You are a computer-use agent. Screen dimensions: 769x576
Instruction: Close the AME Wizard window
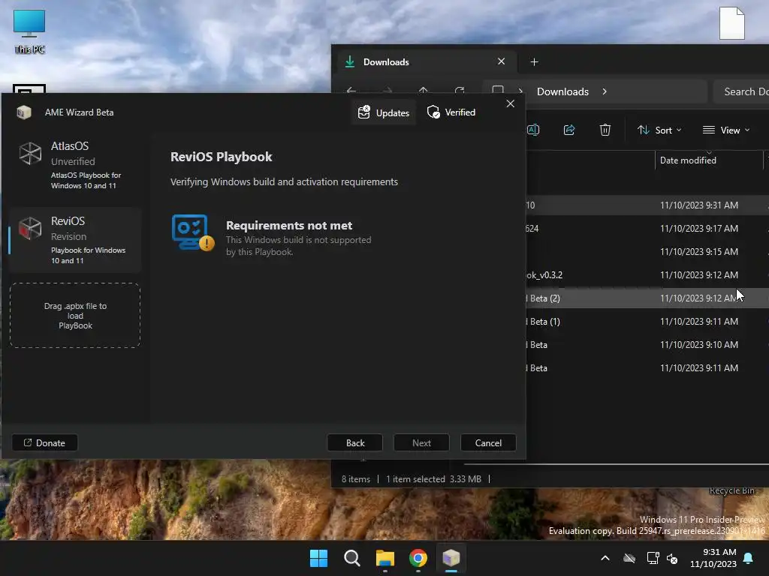511,103
